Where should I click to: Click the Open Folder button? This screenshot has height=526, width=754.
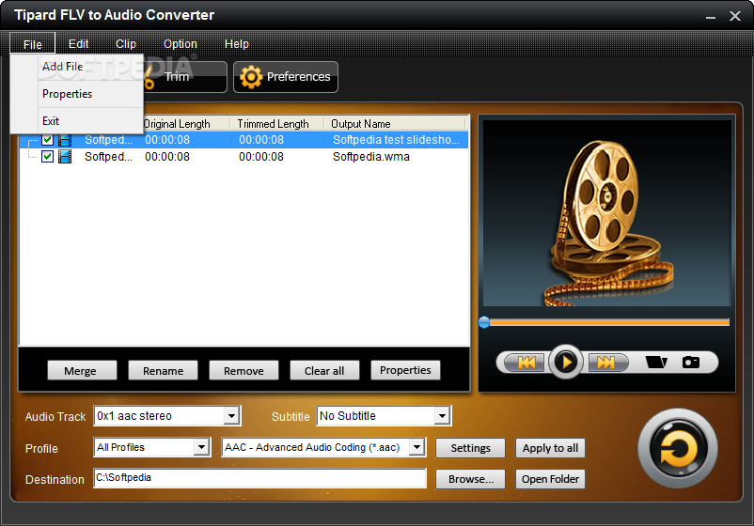tap(550, 479)
